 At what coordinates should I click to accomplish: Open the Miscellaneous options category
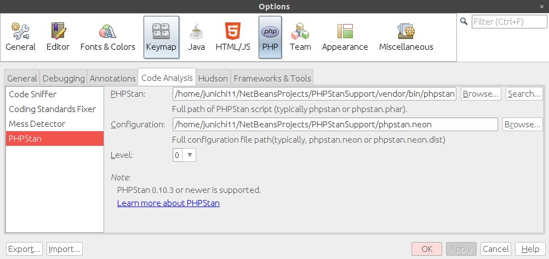[406, 37]
